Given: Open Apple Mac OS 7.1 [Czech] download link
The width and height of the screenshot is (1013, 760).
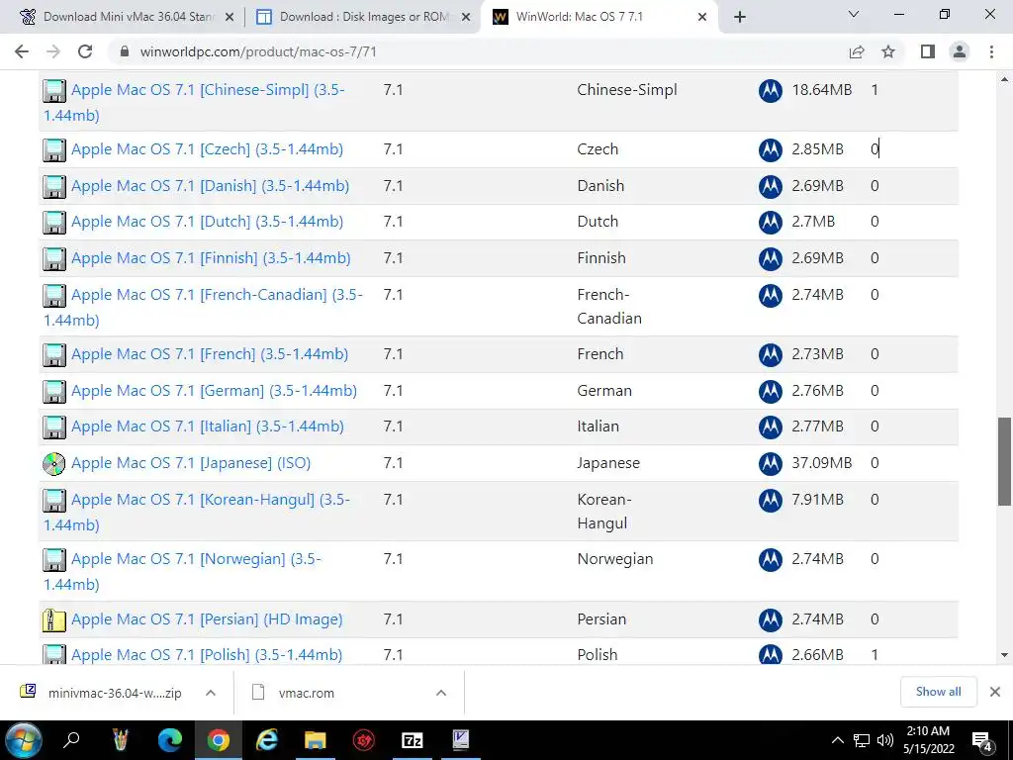Looking at the screenshot, I should click(x=207, y=149).
